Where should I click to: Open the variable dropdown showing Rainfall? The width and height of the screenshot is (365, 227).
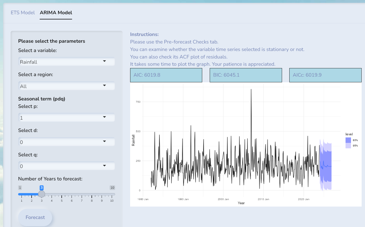(x=66, y=62)
